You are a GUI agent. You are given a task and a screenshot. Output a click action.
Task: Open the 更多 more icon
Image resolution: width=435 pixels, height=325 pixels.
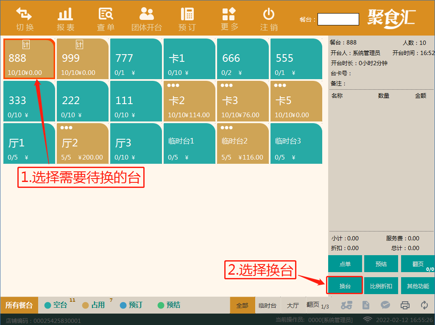pyautogui.click(x=229, y=14)
